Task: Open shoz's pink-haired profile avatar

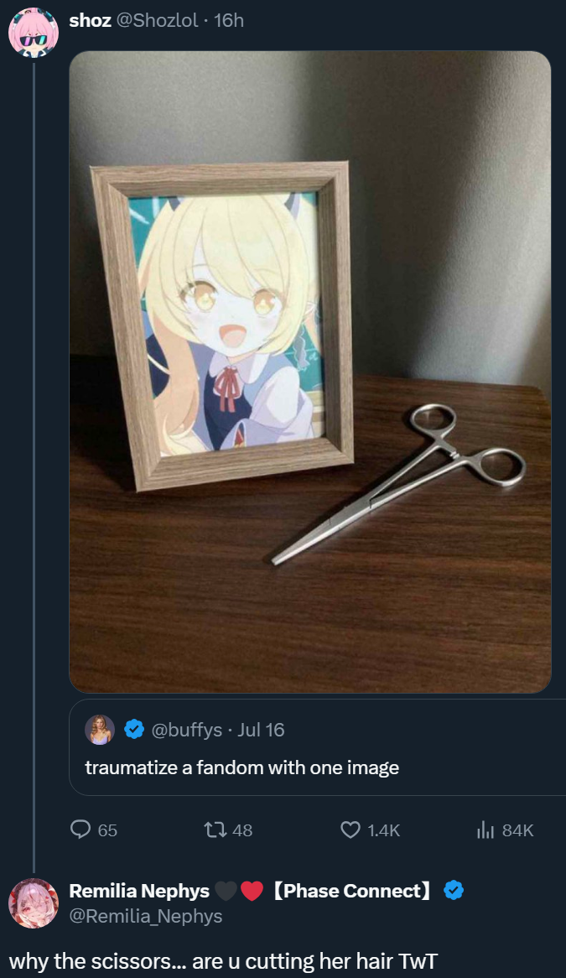Action: click(x=33, y=33)
